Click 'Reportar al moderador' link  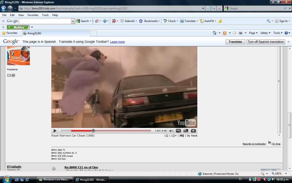point(254,144)
